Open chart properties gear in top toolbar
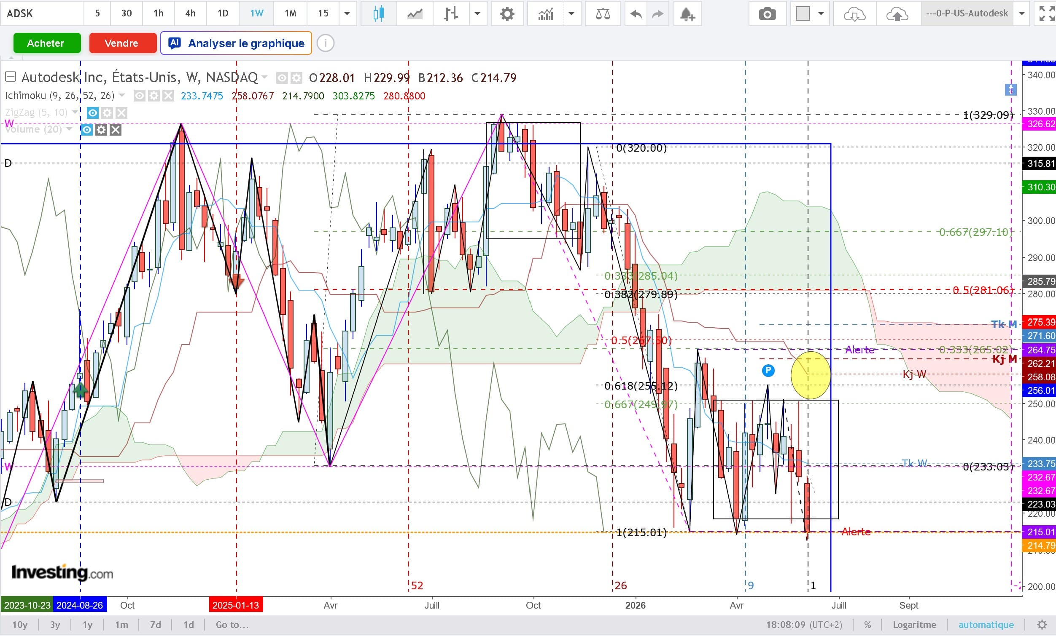The image size is (1056, 636). tap(507, 14)
